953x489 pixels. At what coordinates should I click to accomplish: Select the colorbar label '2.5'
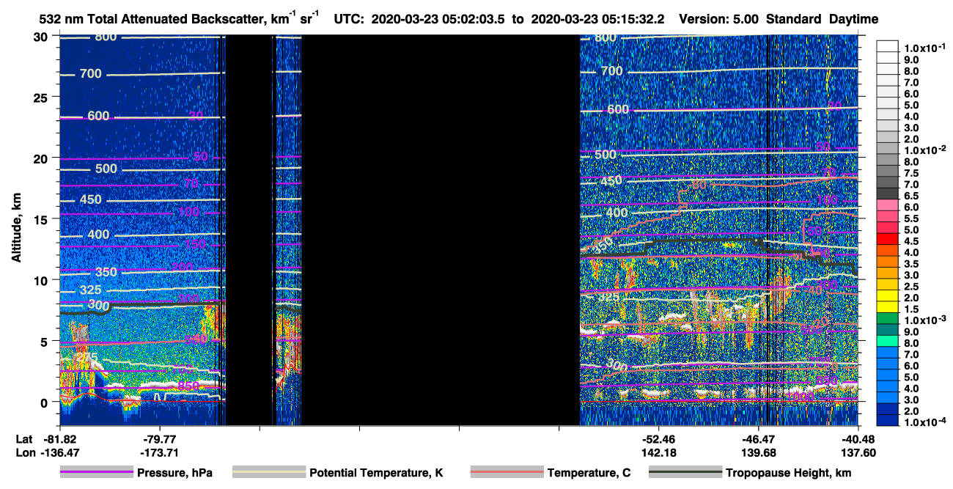click(x=913, y=287)
